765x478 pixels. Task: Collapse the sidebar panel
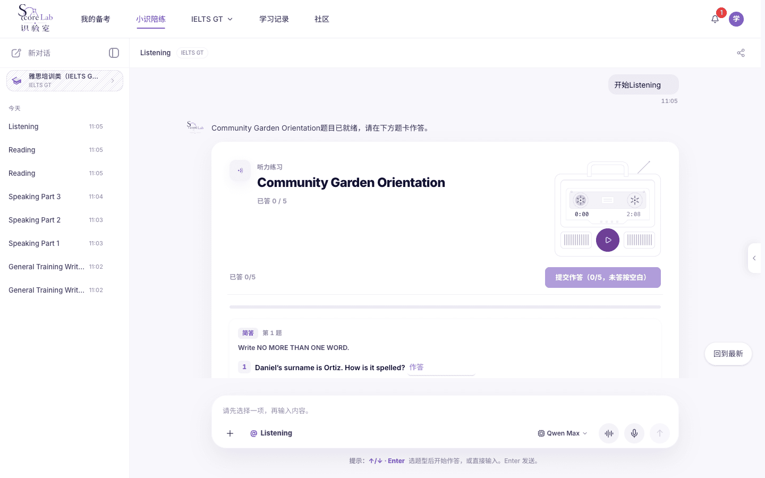tap(114, 53)
